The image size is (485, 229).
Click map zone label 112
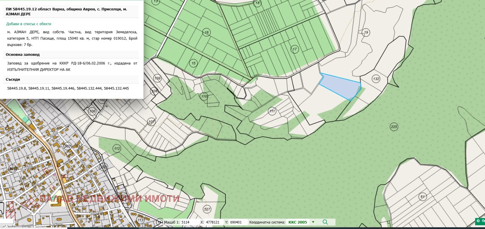[x=117, y=148]
